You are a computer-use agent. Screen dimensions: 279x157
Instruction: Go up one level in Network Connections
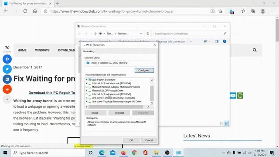point(95,34)
